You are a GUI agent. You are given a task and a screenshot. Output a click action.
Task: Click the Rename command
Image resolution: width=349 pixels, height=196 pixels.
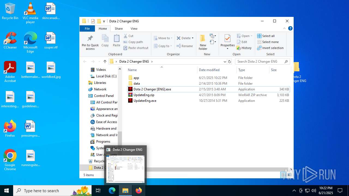click(185, 46)
